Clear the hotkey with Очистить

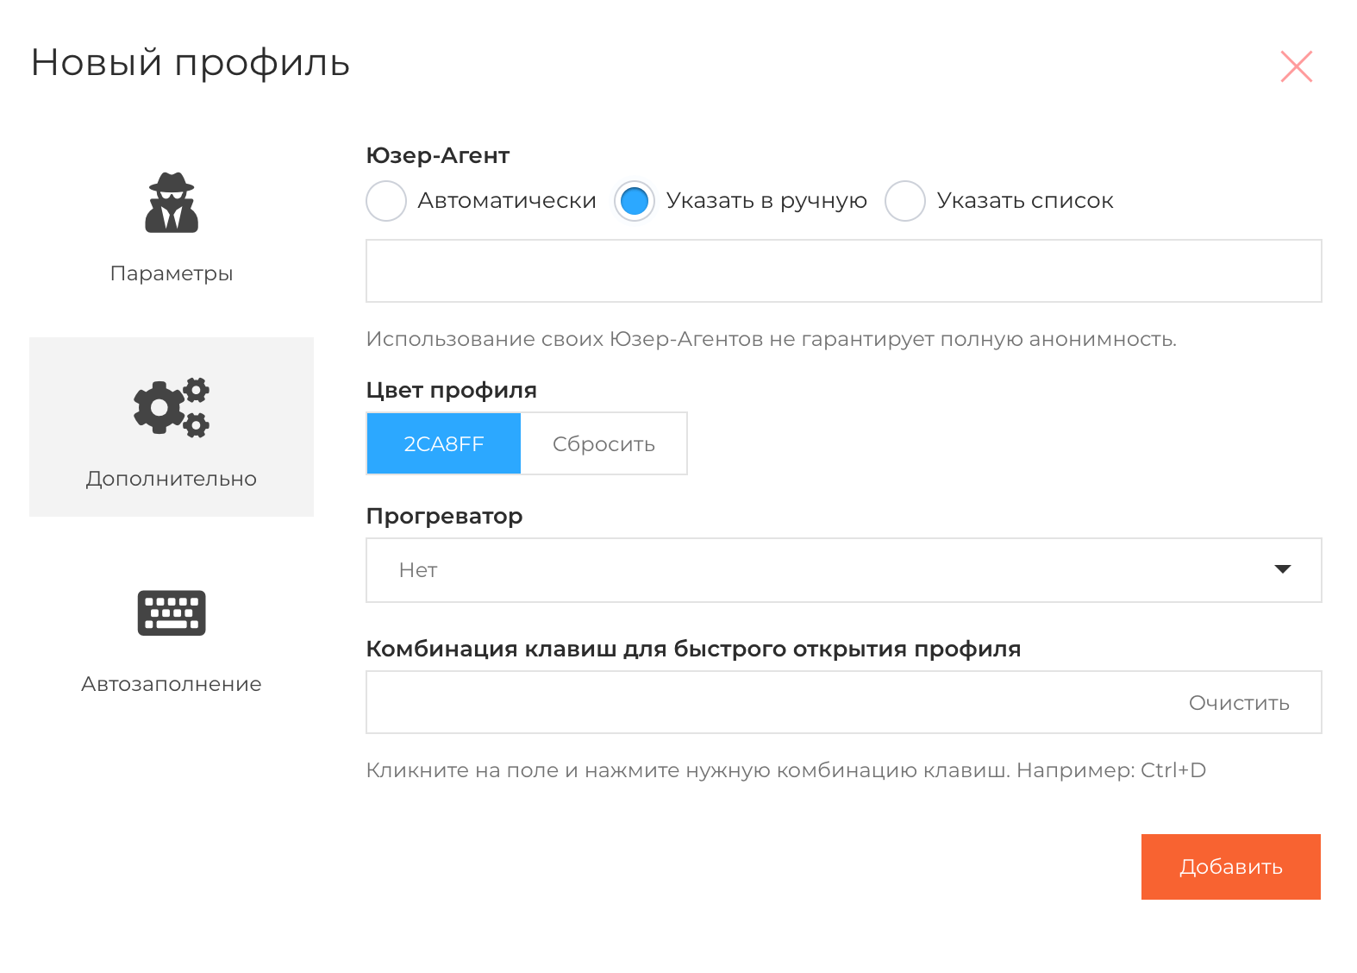pyautogui.click(x=1239, y=703)
